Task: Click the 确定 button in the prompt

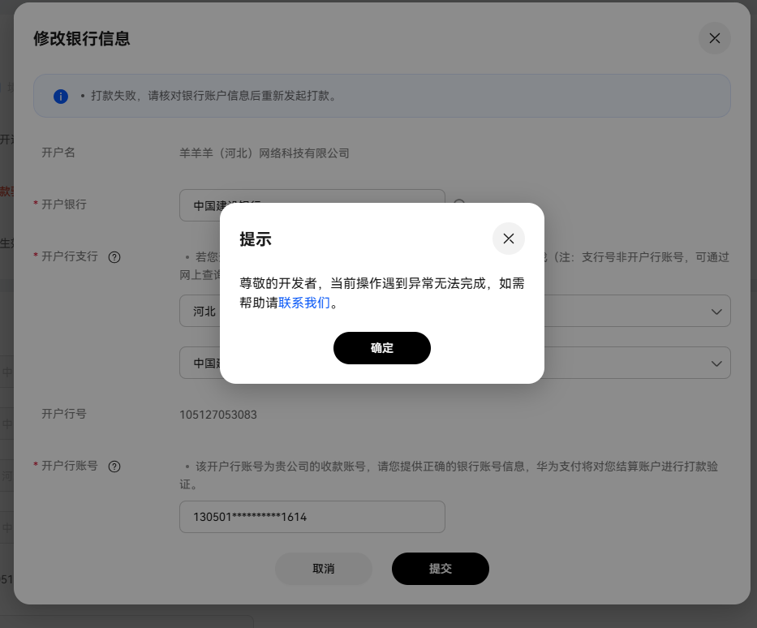Action: point(382,348)
